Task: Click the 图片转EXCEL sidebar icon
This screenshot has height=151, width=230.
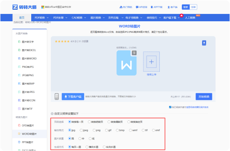Action: click(19, 50)
